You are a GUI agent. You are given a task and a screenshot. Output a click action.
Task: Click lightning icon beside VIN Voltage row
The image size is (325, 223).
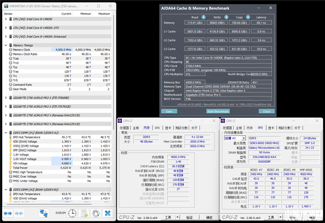pyautogui.click(x=11, y=163)
